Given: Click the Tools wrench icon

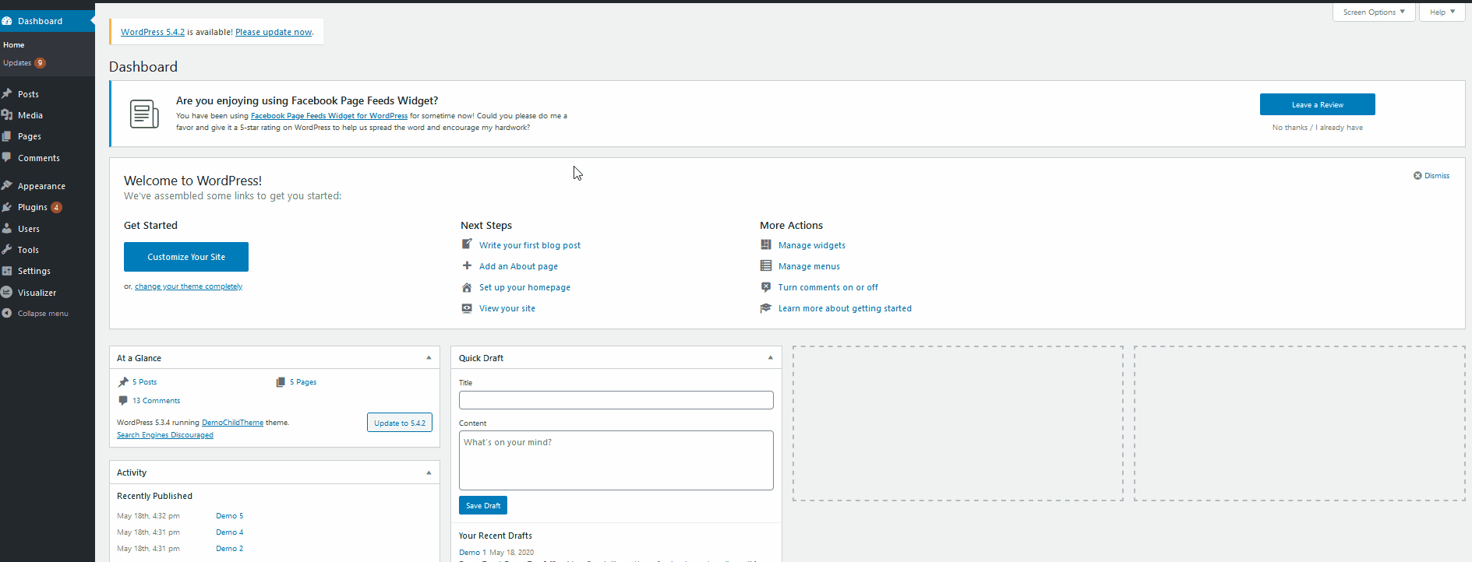Looking at the screenshot, I should 6,249.
